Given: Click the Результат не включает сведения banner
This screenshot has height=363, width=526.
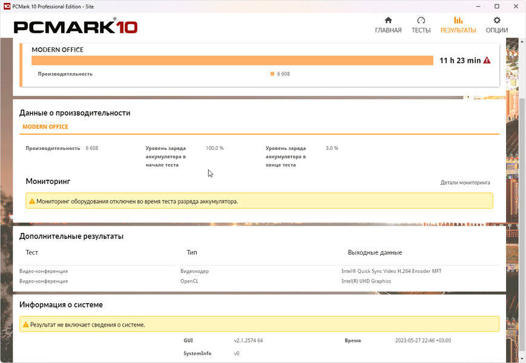Looking at the screenshot, I should pyautogui.click(x=259, y=324).
